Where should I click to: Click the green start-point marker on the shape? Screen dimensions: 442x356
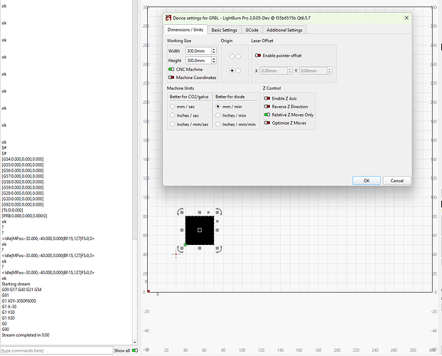185,245
